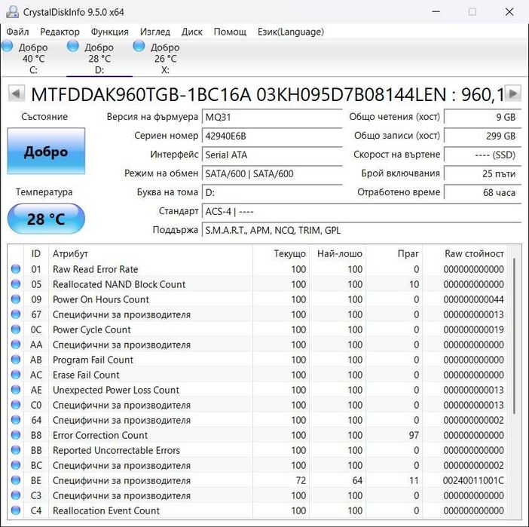Click the status orb for Power On Hours Count
This screenshot has height=527, width=529.
(x=16, y=299)
